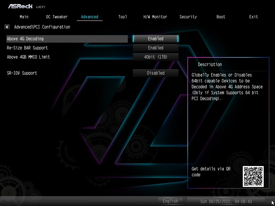The image size is (275, 206).
Task: Open the Exit tab
Action: click(x=254, y=17)
